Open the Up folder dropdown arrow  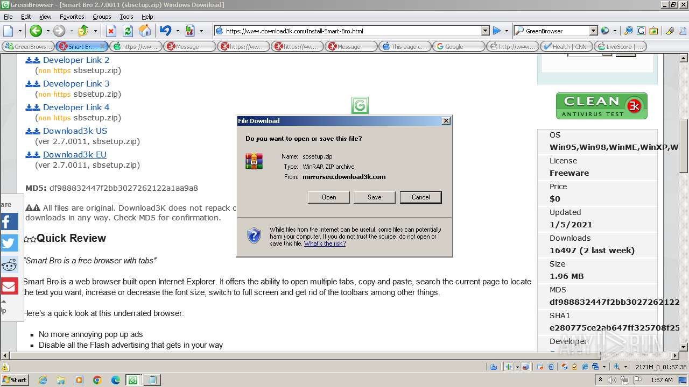click(x=95, y=31)
